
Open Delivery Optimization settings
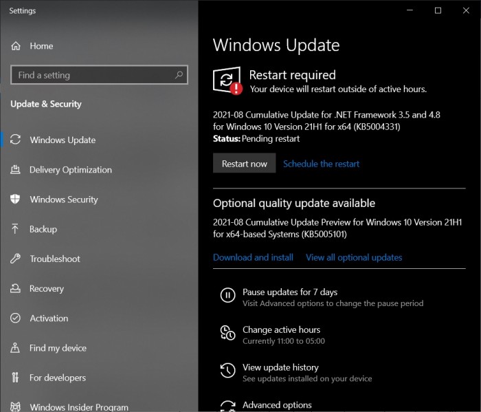(x=71, y=170)
